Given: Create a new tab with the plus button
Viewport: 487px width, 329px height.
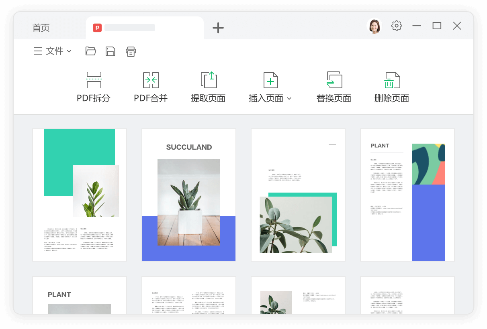Looking at the screenshot, I should (218, 28).
